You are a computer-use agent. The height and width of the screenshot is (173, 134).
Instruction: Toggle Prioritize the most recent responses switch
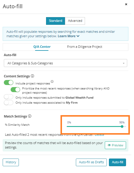click(x=15, y=89)
